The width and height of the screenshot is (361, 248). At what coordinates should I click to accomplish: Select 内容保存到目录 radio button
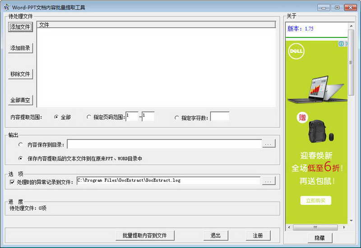21,145
